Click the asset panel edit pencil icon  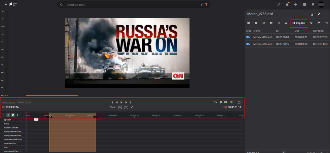pos(319,14)
